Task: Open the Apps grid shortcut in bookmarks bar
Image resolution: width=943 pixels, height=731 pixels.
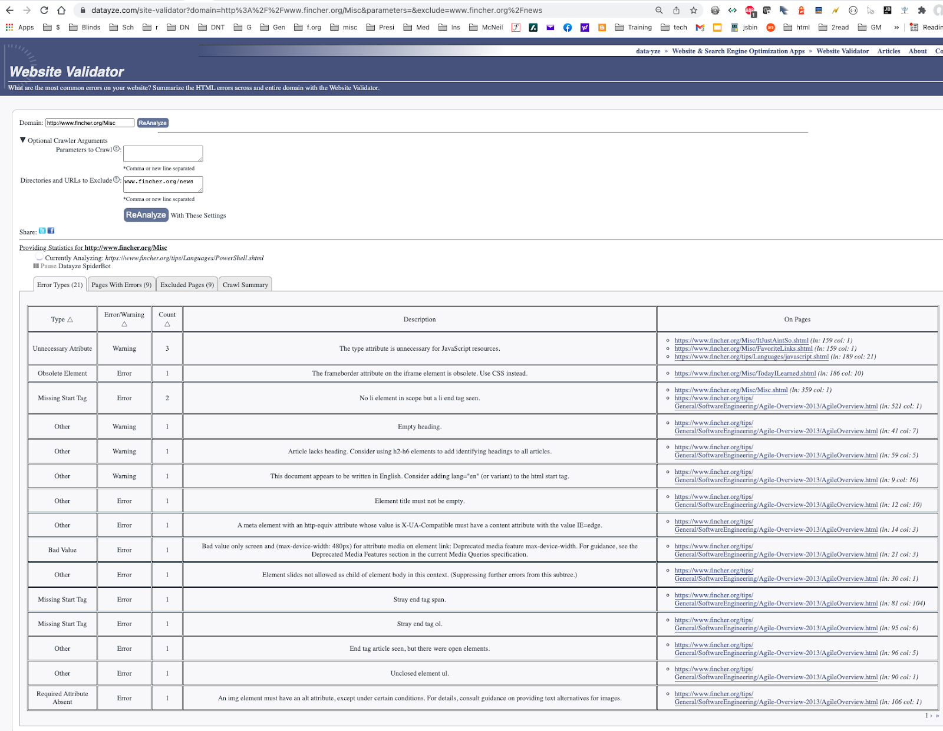Action: [x=19, y=27]
